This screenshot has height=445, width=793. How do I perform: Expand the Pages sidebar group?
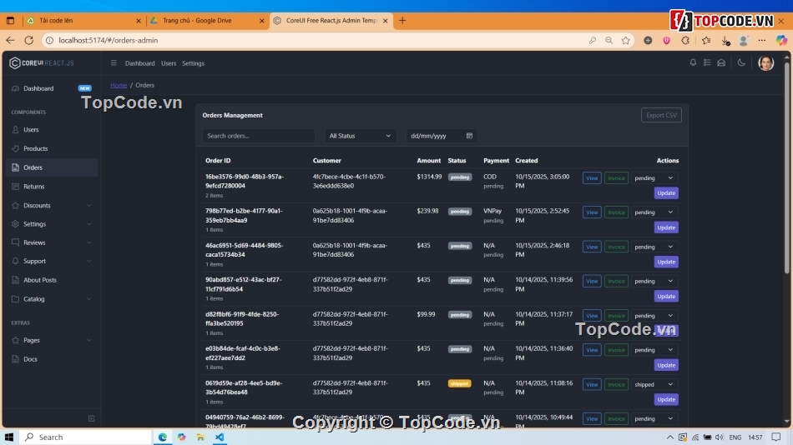(52, 341)
